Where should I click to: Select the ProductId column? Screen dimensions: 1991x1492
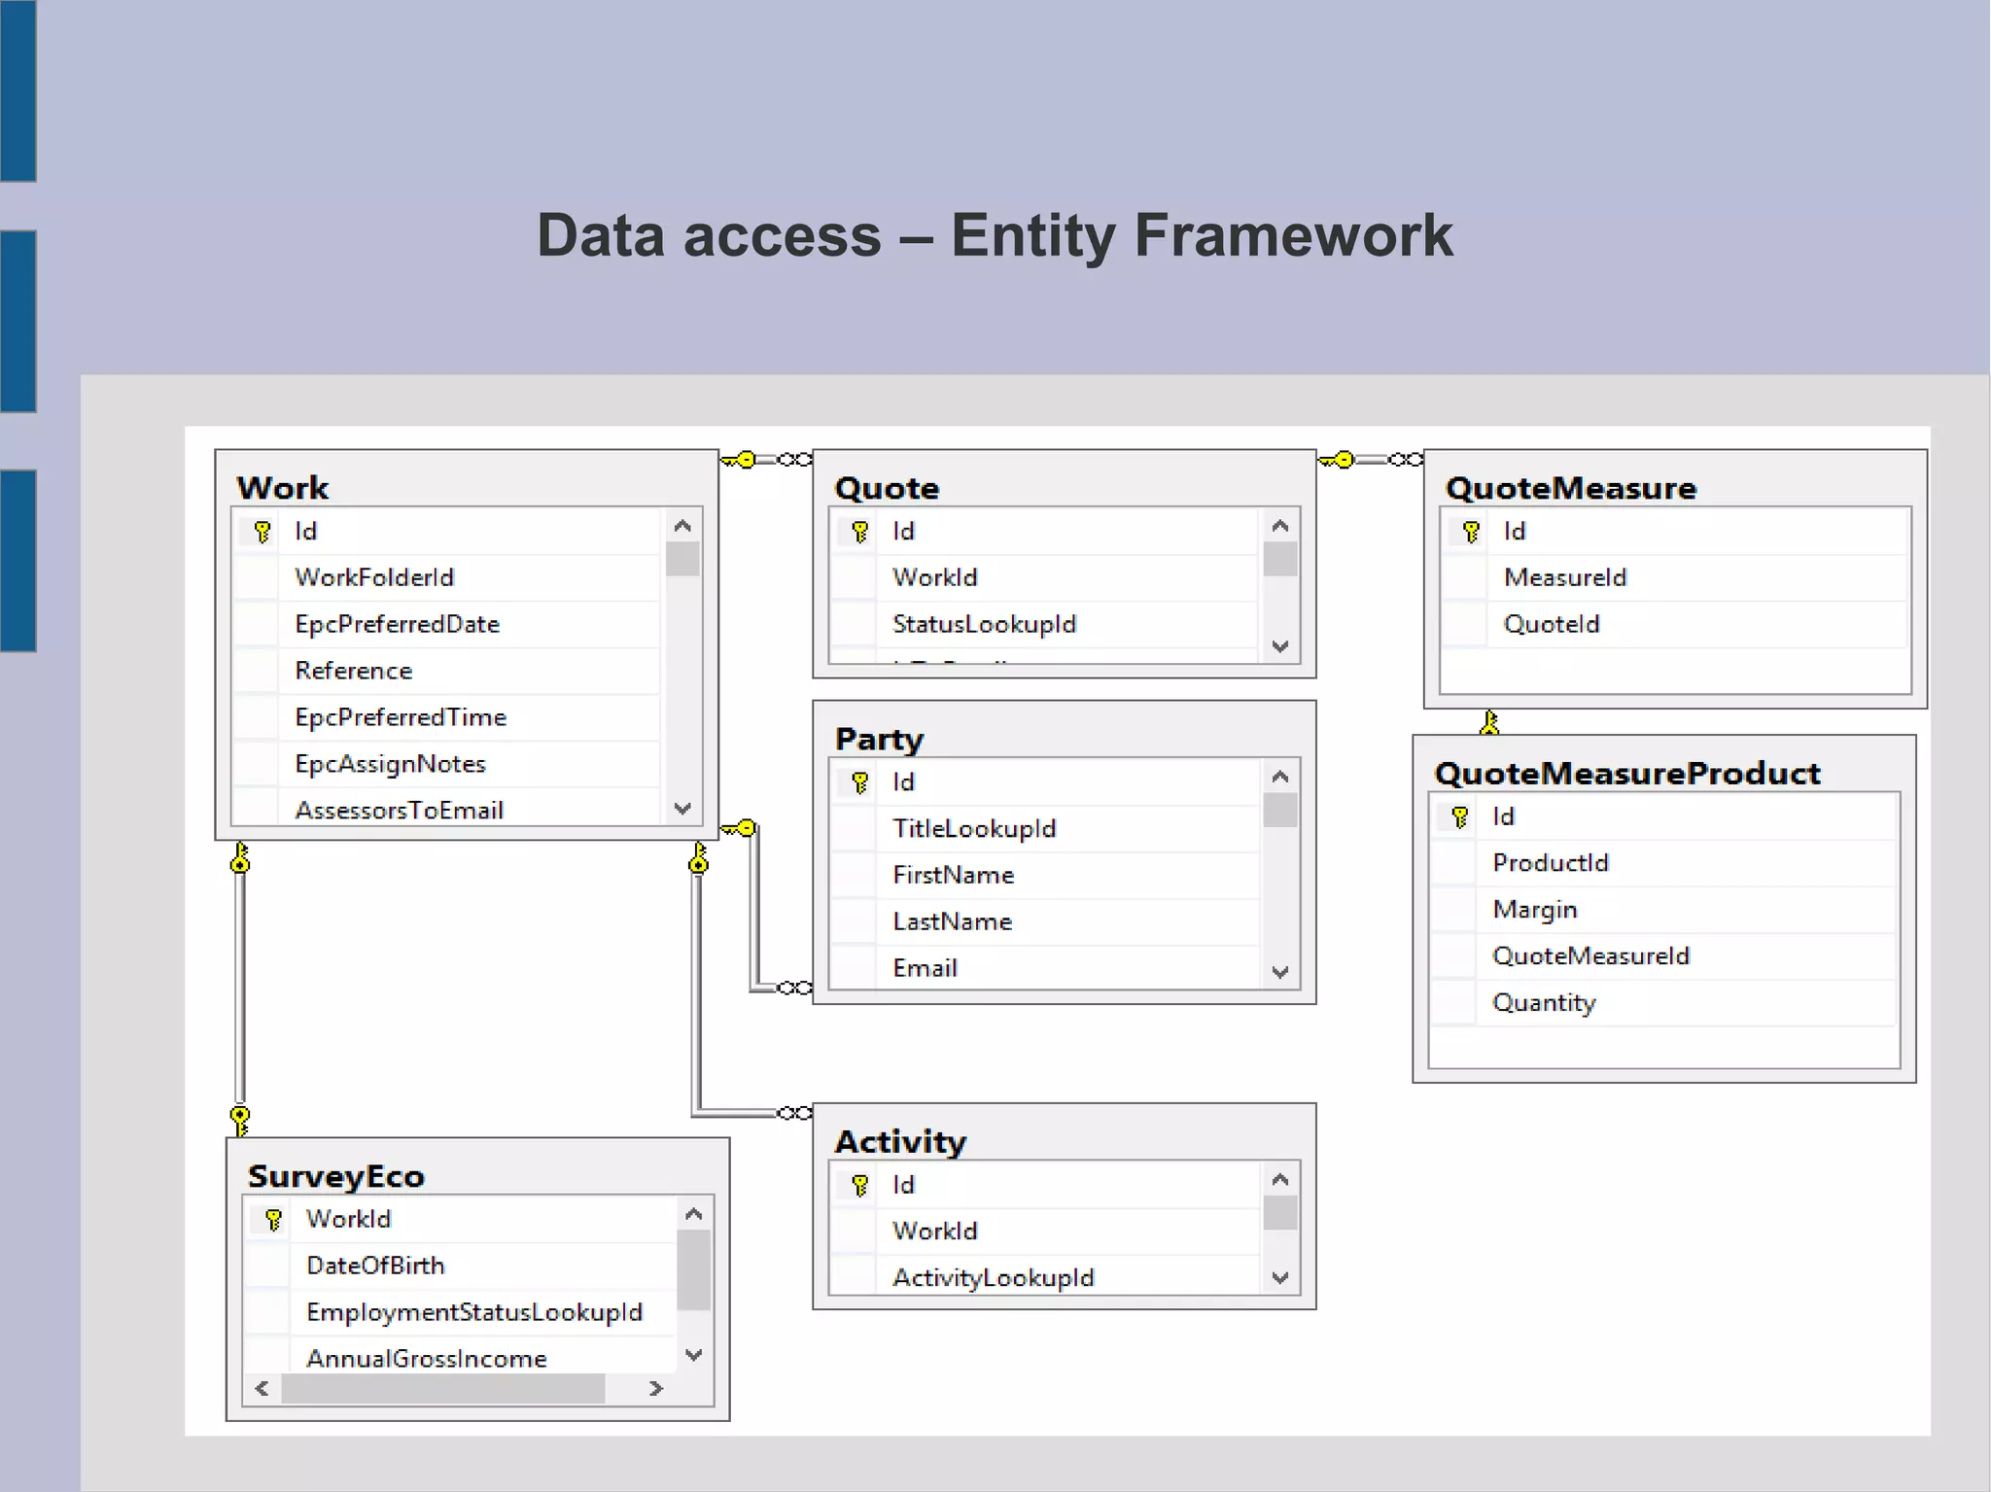coord(1663,863)
